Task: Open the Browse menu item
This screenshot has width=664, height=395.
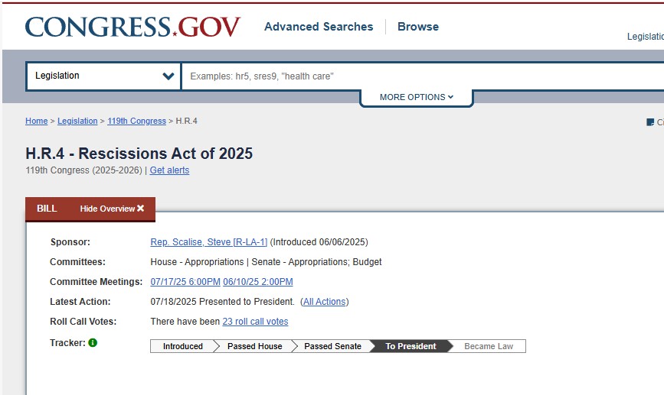Action: (x=418, y=27)
